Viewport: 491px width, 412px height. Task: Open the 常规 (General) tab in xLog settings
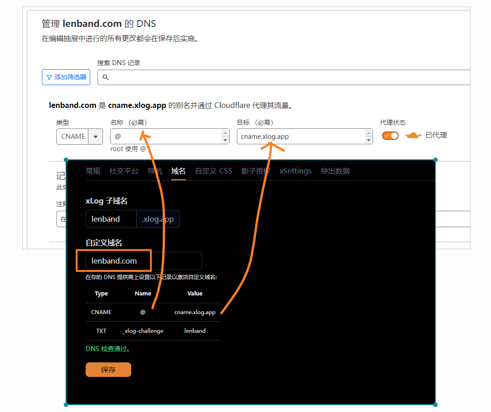click(x=93, y=171)
